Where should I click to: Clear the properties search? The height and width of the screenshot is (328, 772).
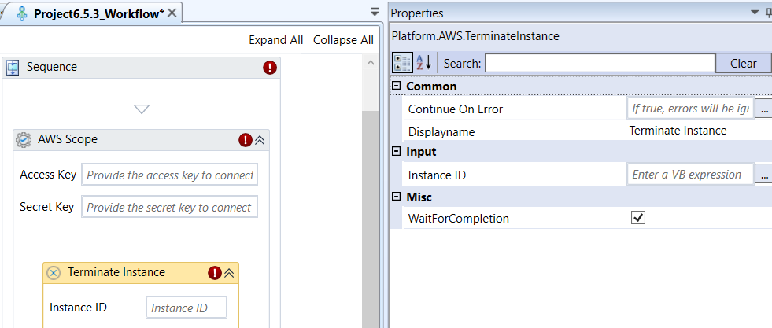coord(743,64)
